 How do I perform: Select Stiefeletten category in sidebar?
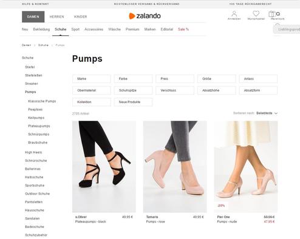[33, 75]
